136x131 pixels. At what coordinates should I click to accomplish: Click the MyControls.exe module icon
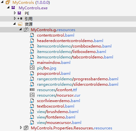pos(13,8)
